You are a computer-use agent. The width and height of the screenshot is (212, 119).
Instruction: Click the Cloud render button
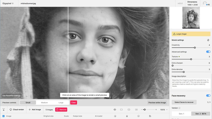[x=17, y=110]
